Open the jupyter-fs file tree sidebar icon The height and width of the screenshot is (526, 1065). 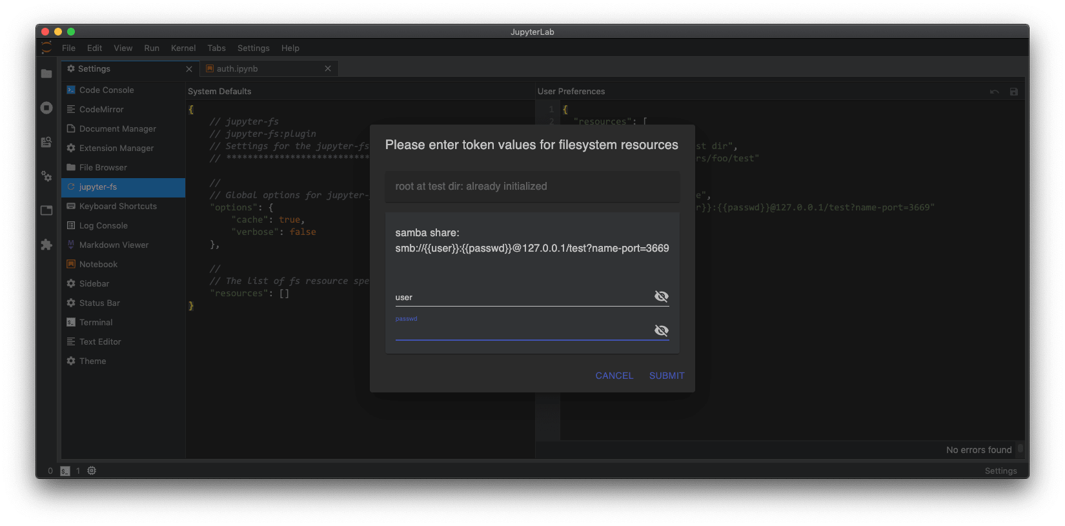tap(46, 142)
